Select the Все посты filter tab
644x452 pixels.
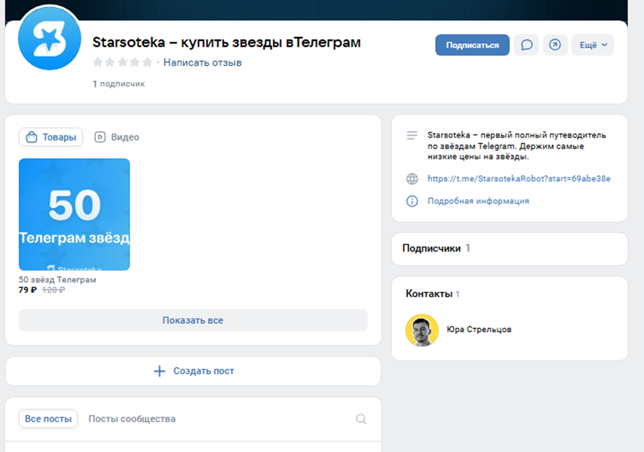pos(48,419)
